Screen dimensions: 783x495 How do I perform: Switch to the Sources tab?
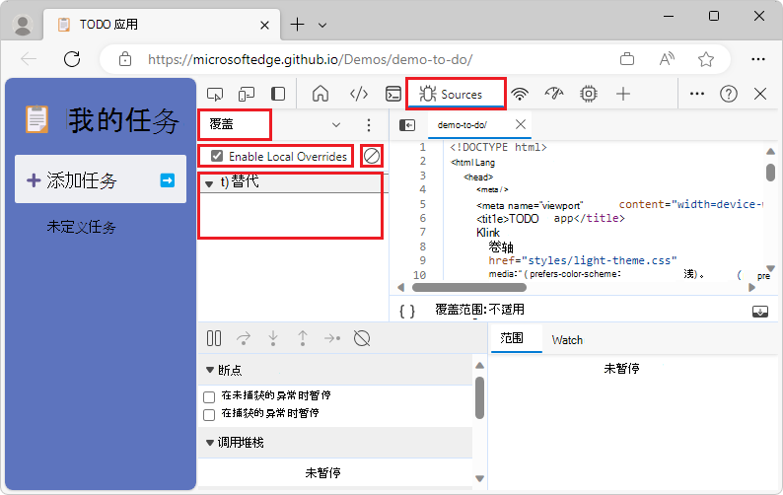point(456,94)
